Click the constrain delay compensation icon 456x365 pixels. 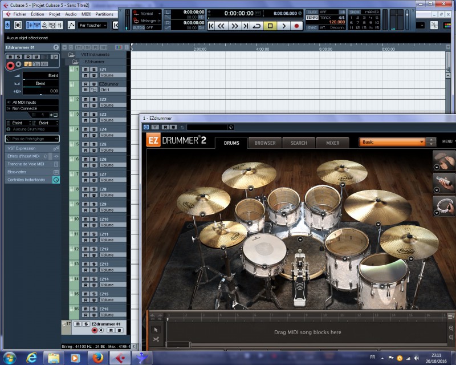(18, 25)
